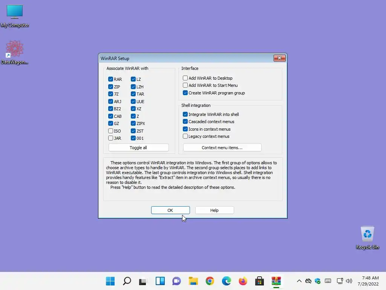Screen dimensions: 386x290
Task: Launch Google Chrome from taskbar
Action: (210, 281)
